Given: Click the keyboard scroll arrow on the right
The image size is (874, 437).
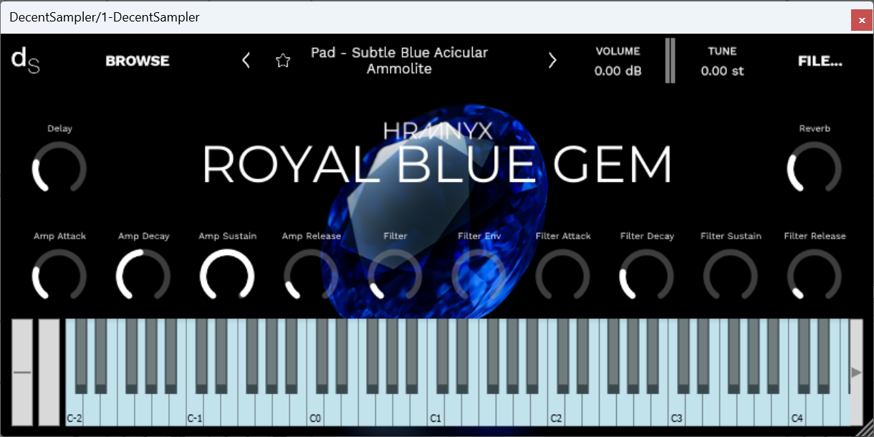Looking at the screenshot, I should tap(856, 373).
